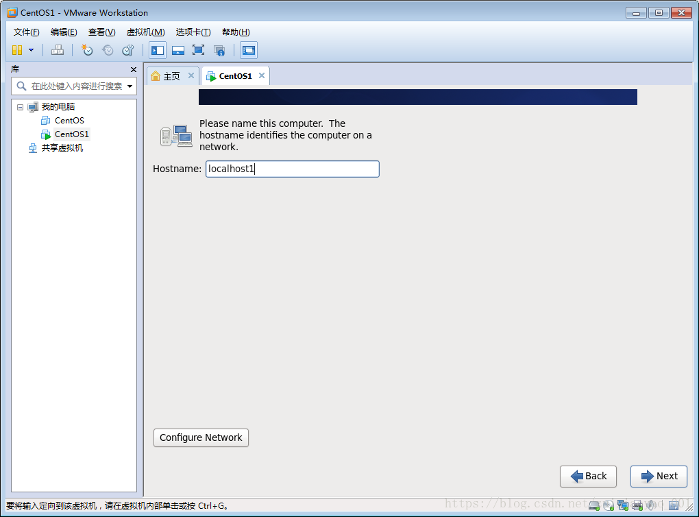Screen dimensions: 699x517
Task: Select the CentOS1 virtual machine in tree
Action: click(72, 134)
